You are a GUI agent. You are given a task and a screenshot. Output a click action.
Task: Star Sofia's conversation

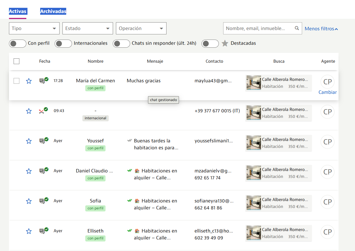click(29, 201)
